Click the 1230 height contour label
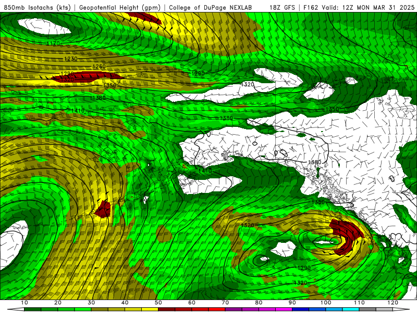 71,59
